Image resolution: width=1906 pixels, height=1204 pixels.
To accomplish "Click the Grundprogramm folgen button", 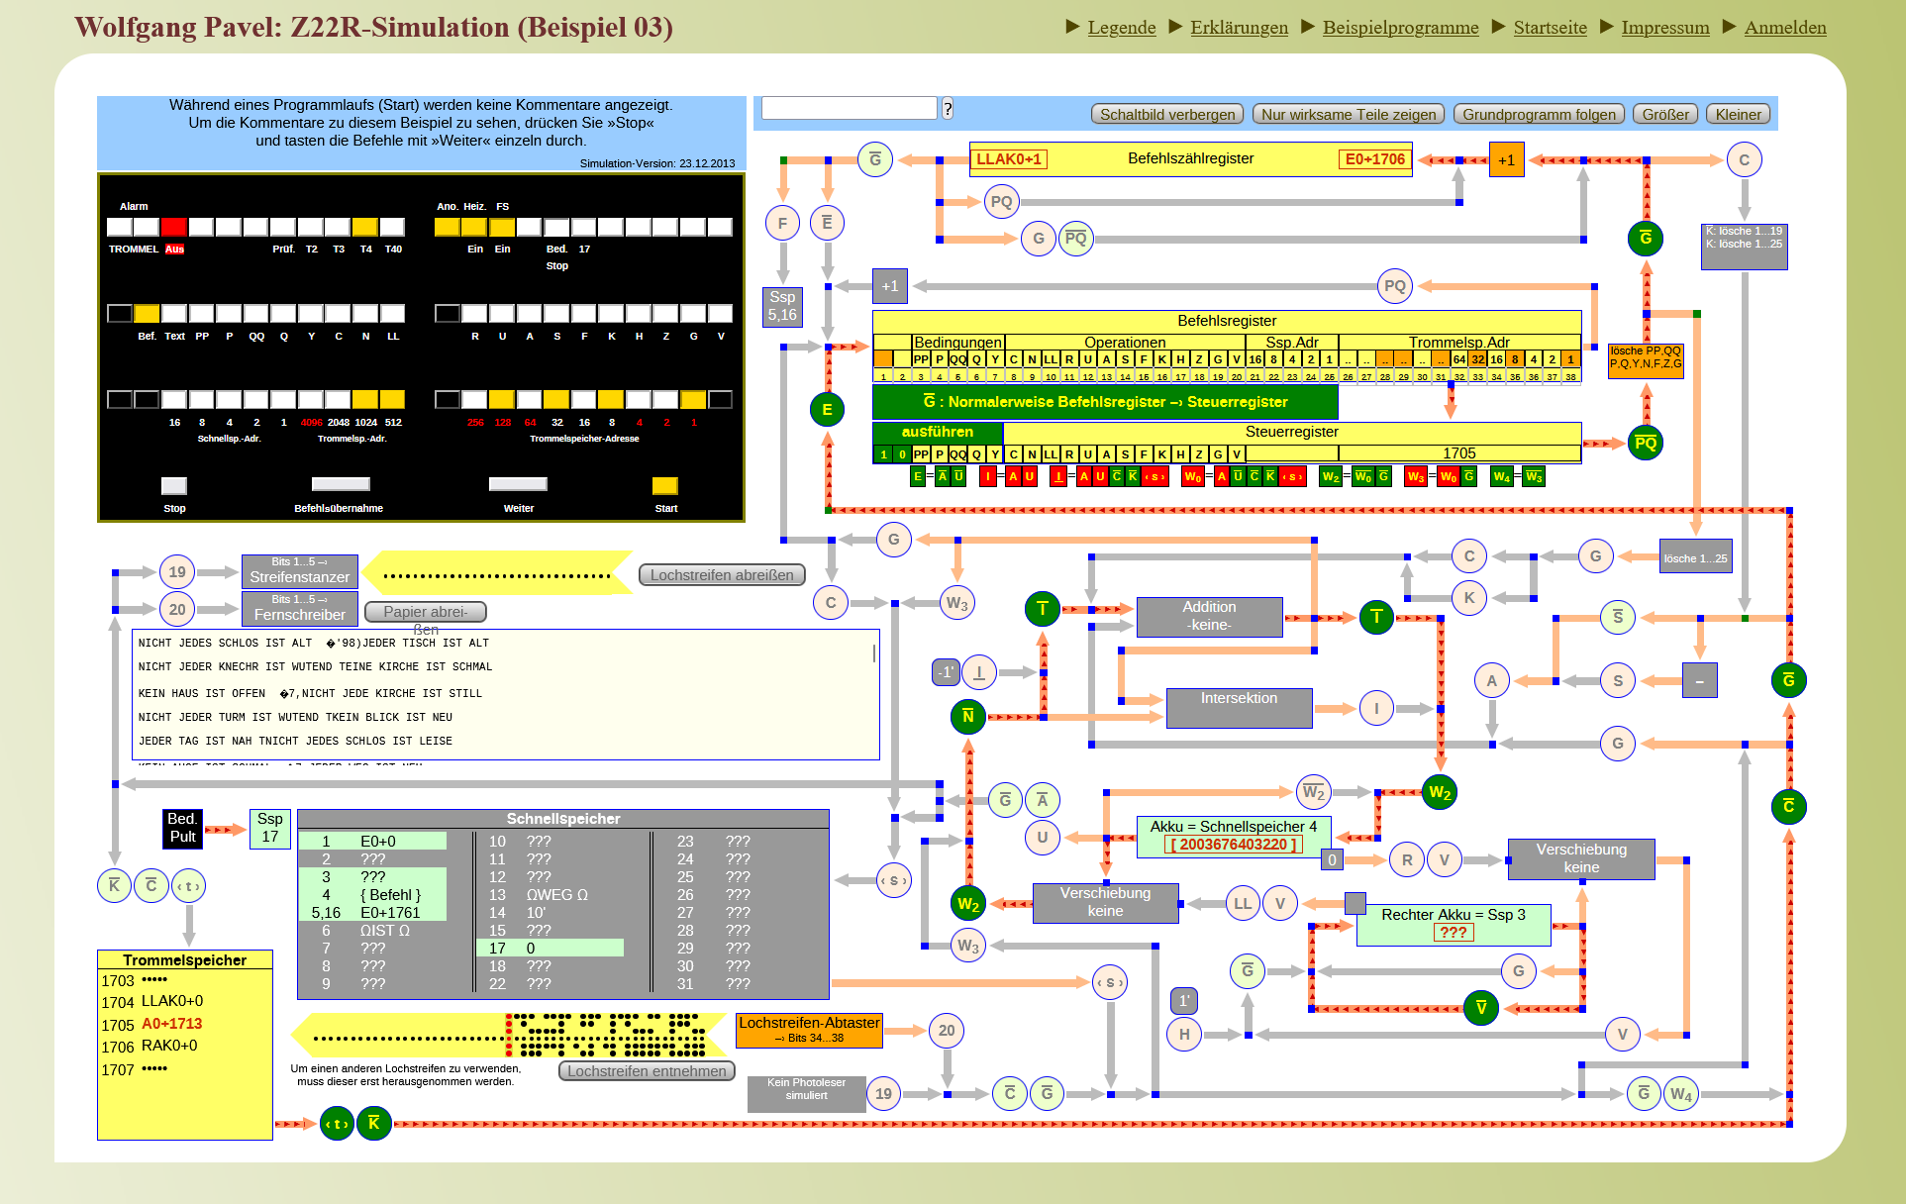I will point(1539,115).
